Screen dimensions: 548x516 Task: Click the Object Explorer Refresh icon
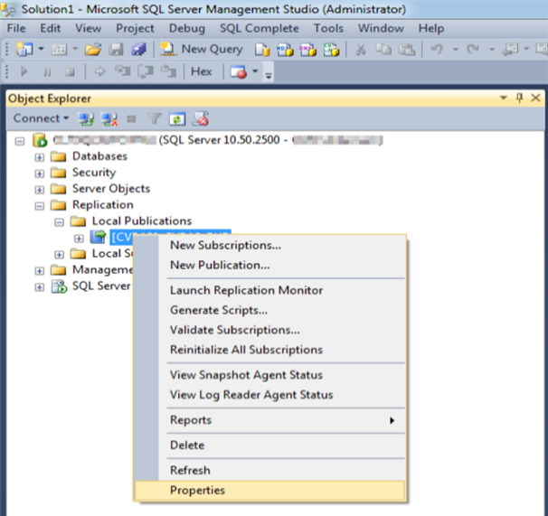(177, 119)
